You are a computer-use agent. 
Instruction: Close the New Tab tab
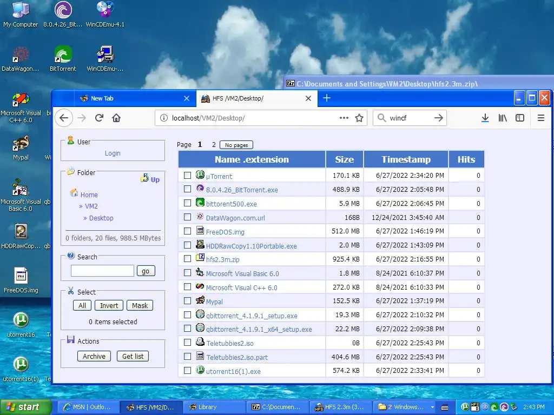coord(187,98)
